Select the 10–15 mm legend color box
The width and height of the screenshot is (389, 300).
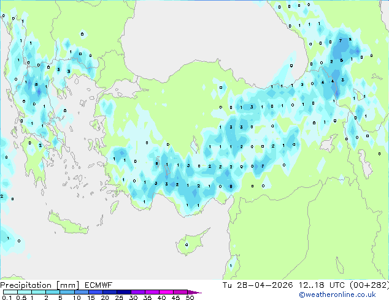pyautogui.click(x=82, y=292)
